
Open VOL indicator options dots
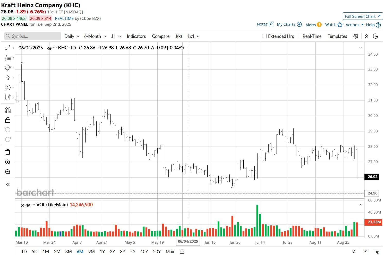[x=33, y=205]
